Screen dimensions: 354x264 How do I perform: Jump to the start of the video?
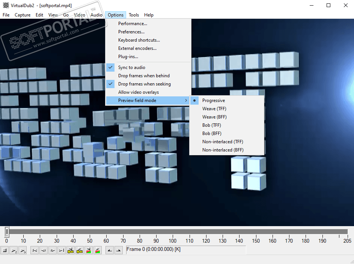coord(35,250)
